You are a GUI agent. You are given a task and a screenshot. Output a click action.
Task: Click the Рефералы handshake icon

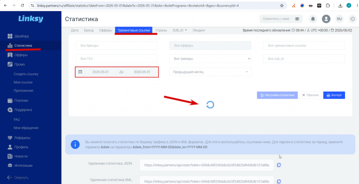pos(10,138)
